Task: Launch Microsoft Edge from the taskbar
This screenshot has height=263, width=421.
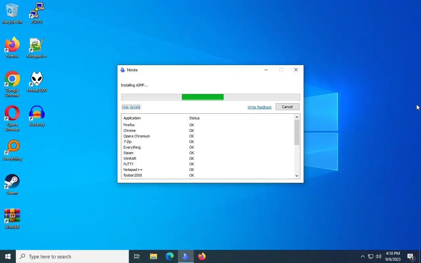Action: point(169,256)
